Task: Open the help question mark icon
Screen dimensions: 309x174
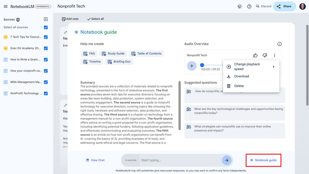Action: point(249,6)
